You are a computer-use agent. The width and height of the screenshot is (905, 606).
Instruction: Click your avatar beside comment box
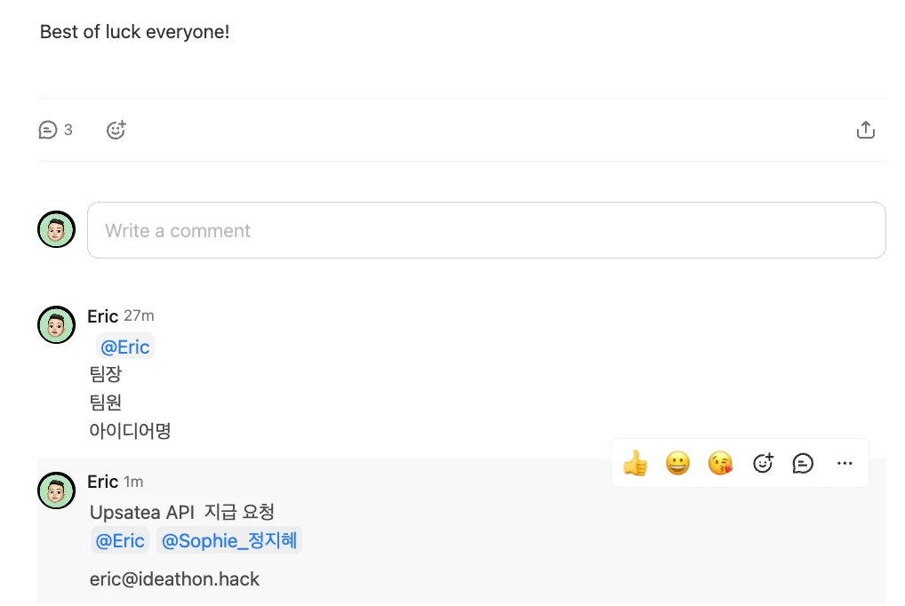(x=56, y=230)
